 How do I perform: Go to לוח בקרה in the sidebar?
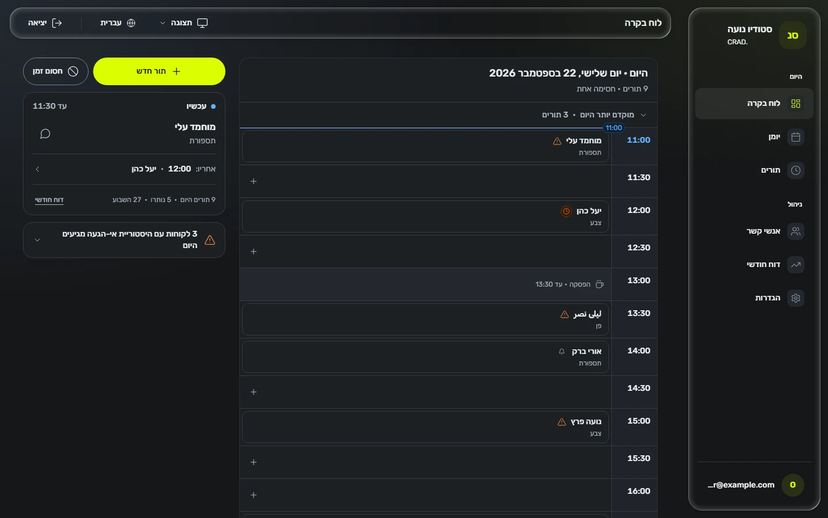[x=754, y=104]
